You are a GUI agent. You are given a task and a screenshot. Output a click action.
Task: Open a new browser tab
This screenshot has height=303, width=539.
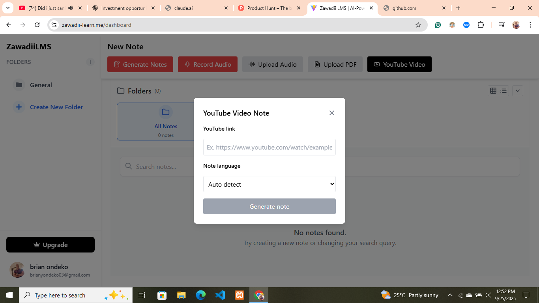458,8
